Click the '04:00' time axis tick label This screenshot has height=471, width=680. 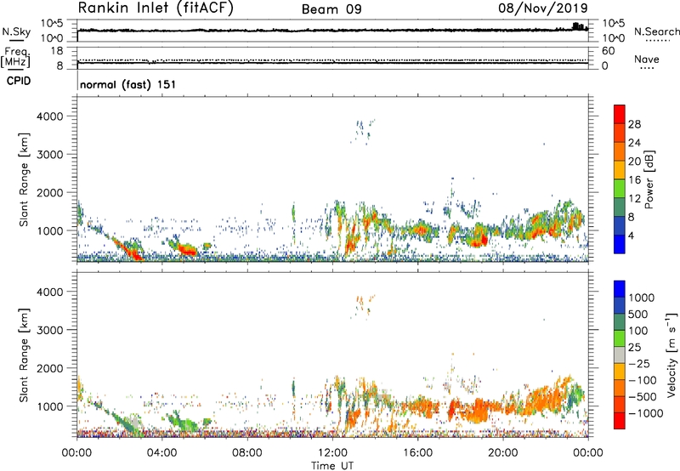click(x=161, y=453)
